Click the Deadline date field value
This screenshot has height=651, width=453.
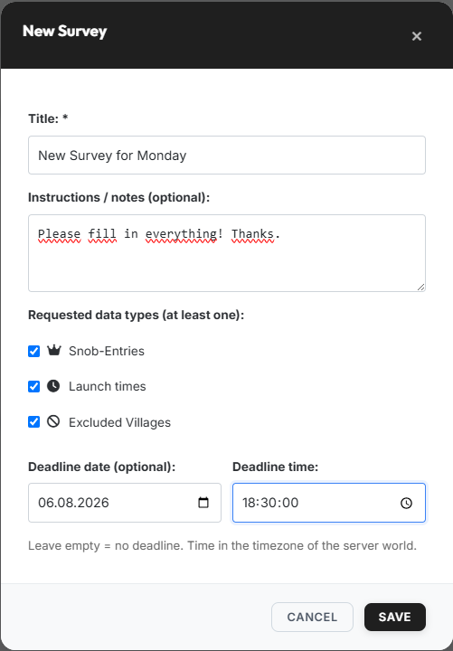(73, 503)
